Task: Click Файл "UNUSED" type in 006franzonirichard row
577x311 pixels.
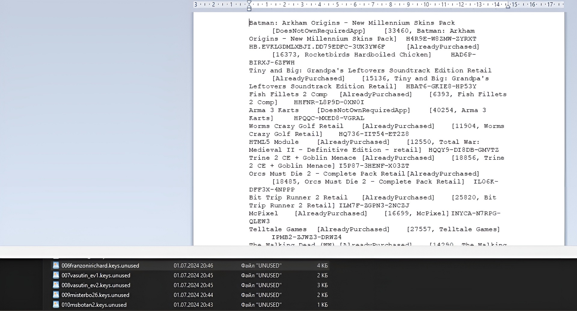Action: tap(261, 266)
